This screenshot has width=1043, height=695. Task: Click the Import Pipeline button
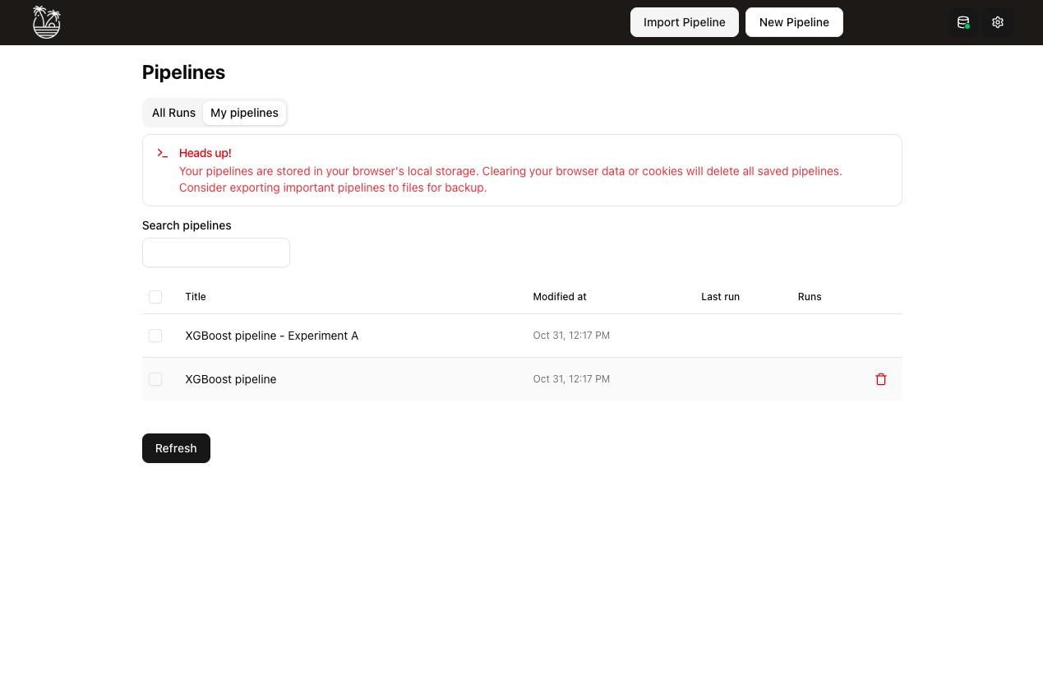684,22
